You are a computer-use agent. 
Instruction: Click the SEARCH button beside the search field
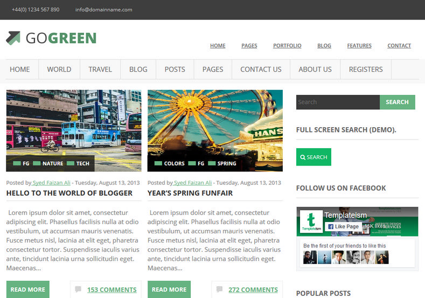tap(397, 102)
